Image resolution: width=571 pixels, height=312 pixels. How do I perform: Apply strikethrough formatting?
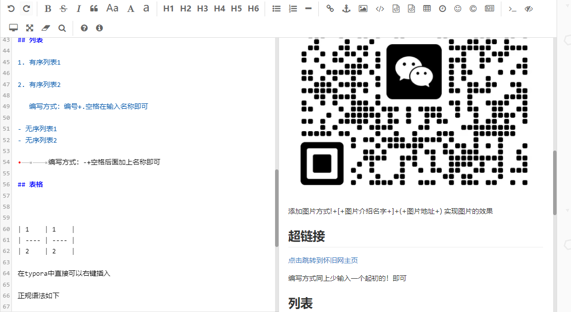pyautogui.click(x=63, y=8)
